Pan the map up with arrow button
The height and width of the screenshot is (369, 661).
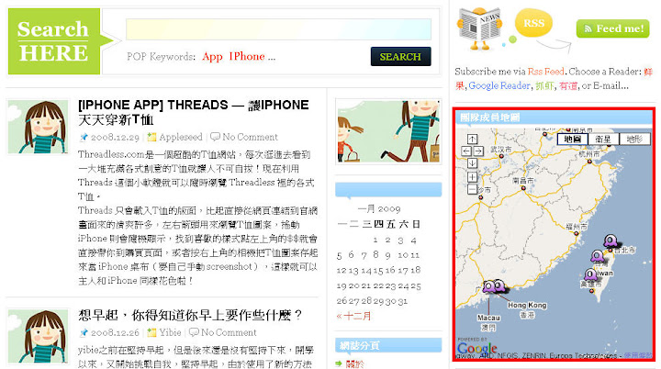pyautogui.click(x=472, y=140)
